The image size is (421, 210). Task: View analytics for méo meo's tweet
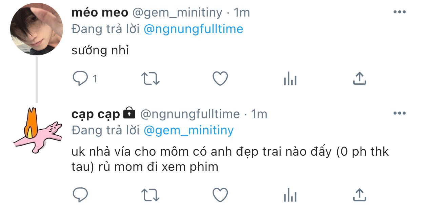click(x=290, y=79)
